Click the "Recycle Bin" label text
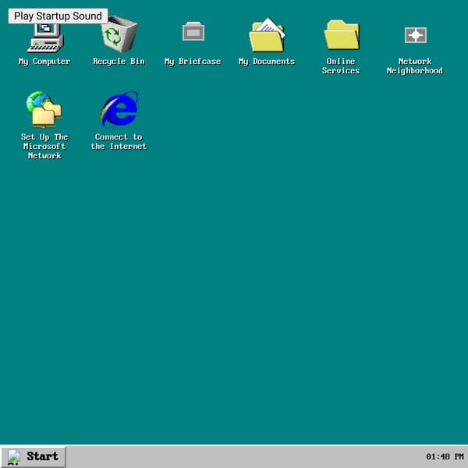 tap(119, 62)
